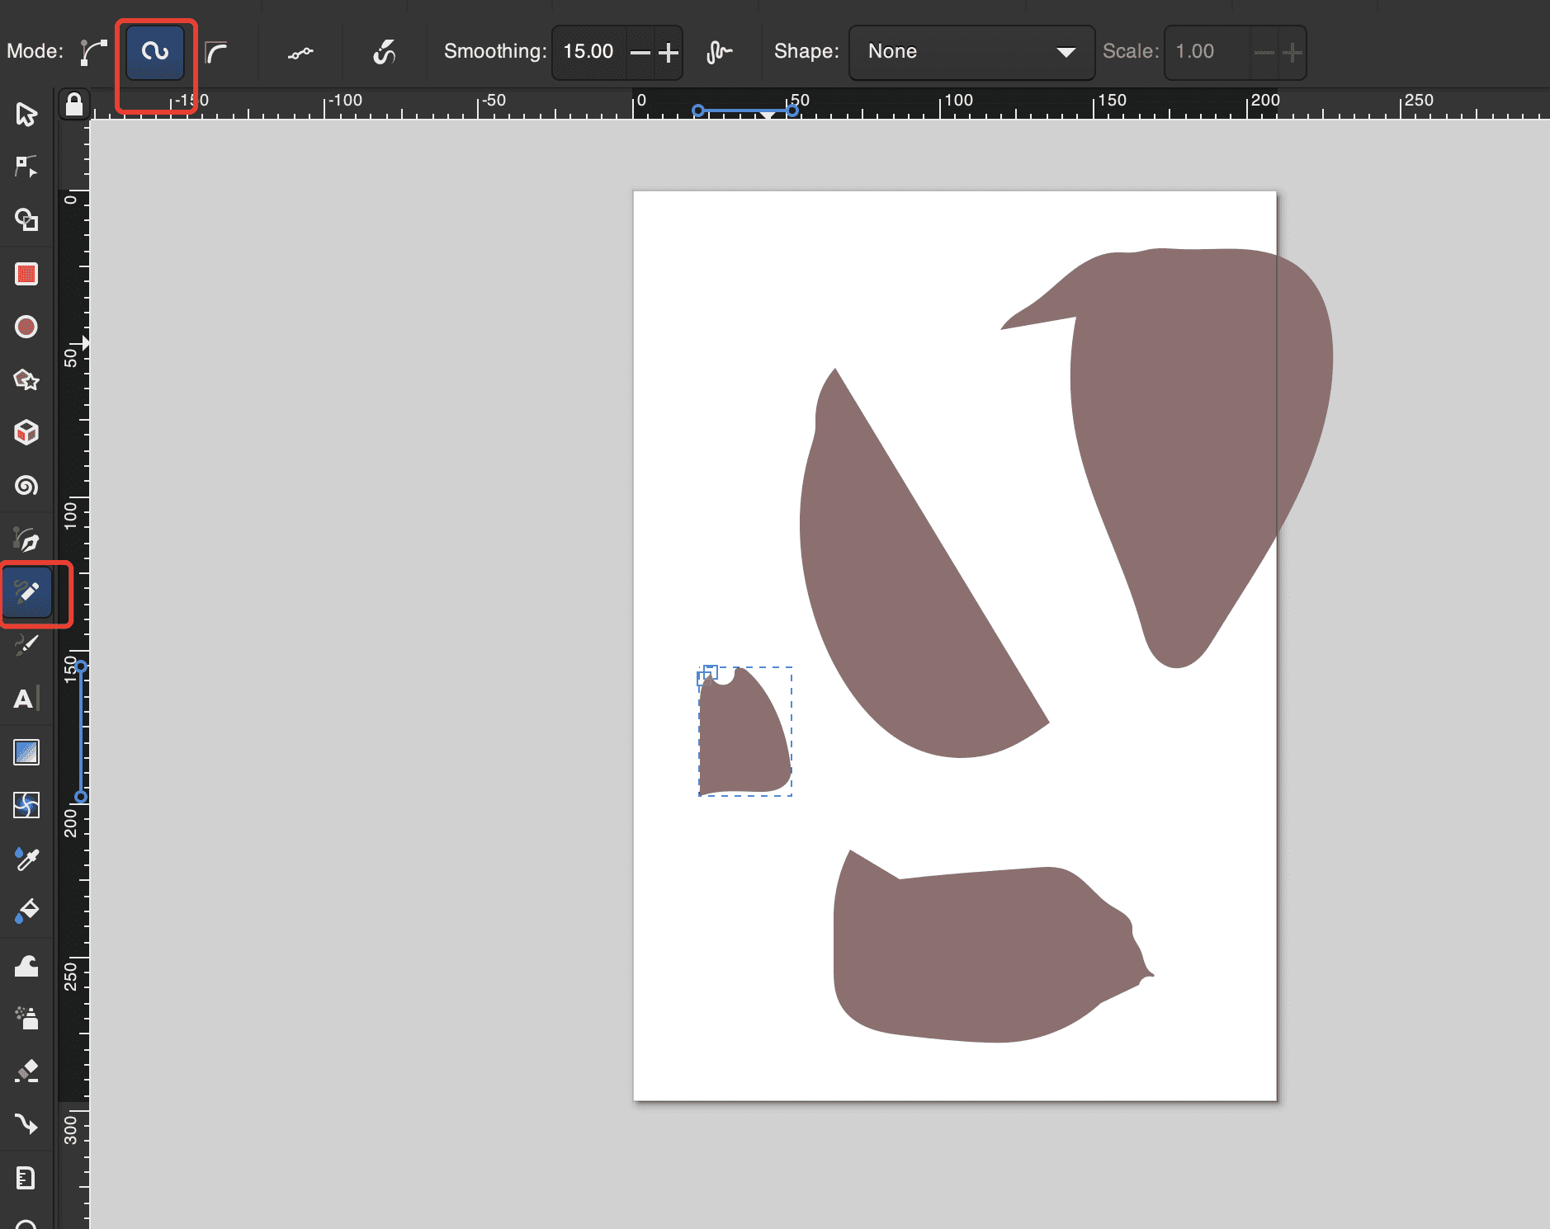Screen dimensions: 1550x1229
Task: Select the Ellipse tool
Action: point(26,327)
